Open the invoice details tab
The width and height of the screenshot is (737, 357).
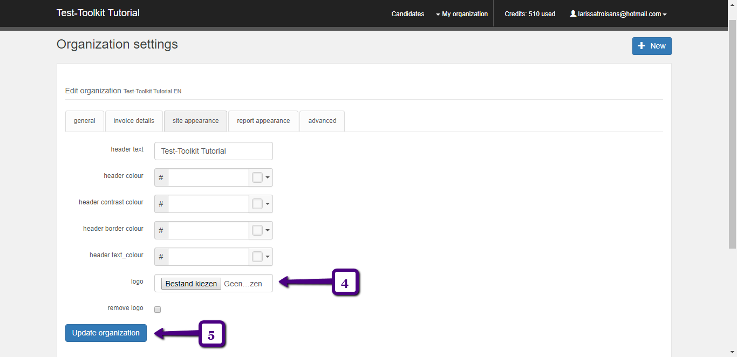click(x=134, y=121)
